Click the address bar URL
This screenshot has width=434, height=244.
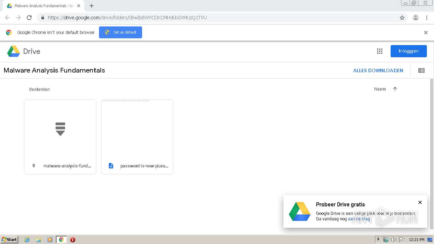click(x=127, y=18)
